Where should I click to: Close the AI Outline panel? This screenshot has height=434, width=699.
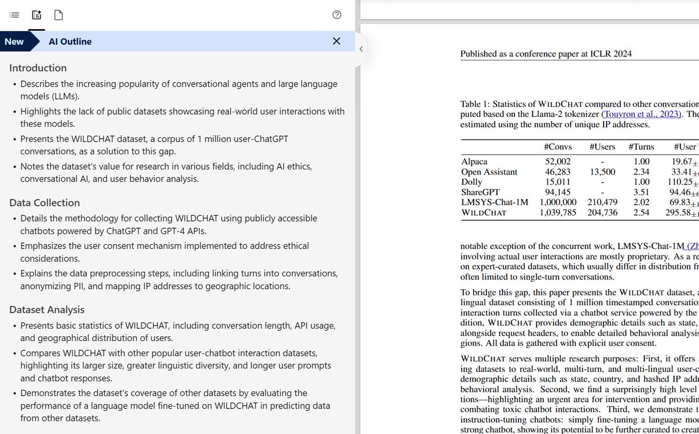click(337, 41)
